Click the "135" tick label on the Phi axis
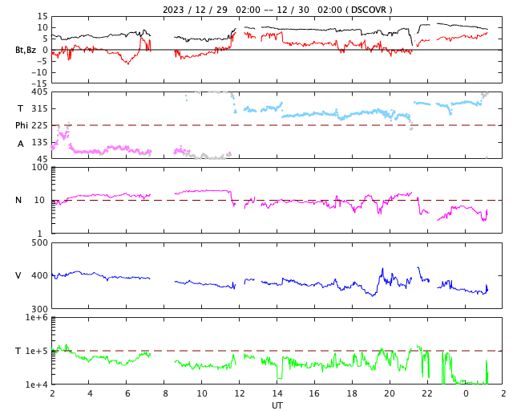The width and height of the screenshot is (513, 411). coord(39,142)
